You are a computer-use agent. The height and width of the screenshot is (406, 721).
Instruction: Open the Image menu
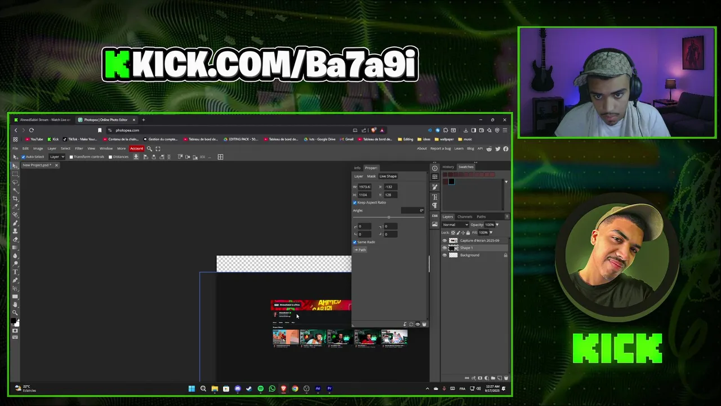pos(38,148)
